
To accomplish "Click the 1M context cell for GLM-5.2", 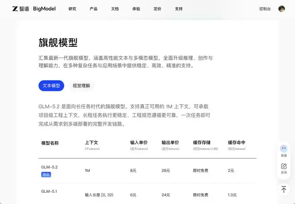I will 87,171.
